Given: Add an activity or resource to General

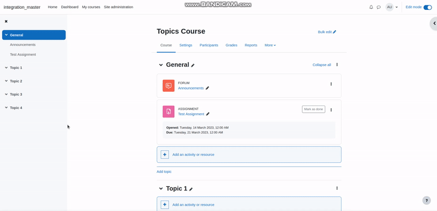Looking at the screenshot, I should tap(249, 154).
